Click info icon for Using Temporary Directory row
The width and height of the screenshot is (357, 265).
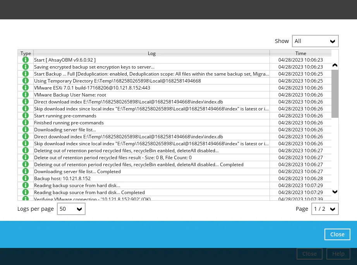(x=26, y=81)
